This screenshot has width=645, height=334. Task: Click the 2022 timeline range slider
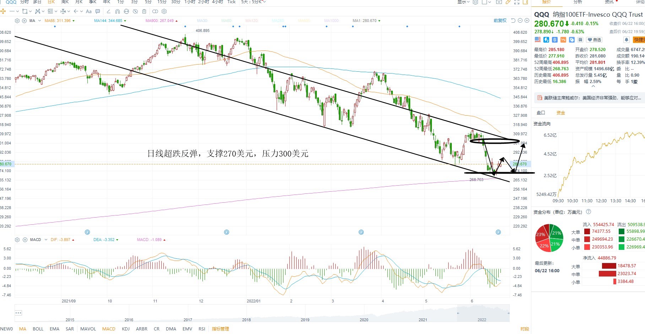point(483,313)
